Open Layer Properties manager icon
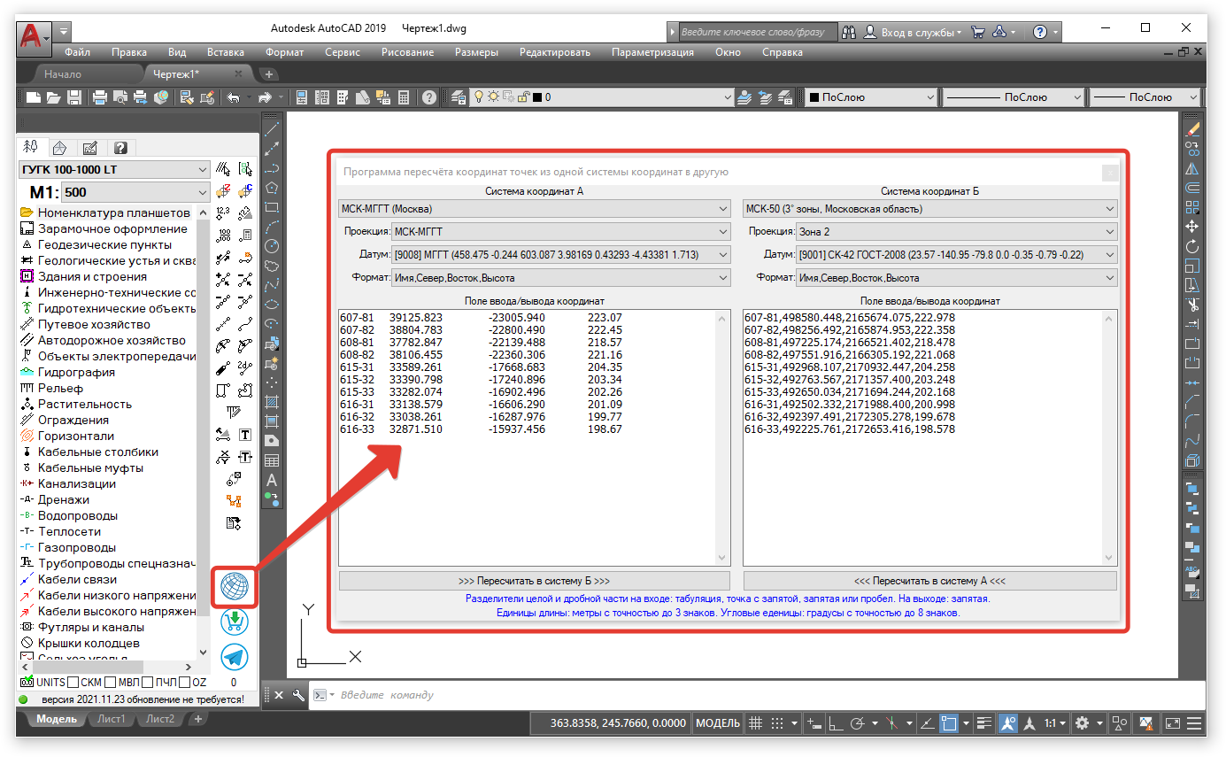 coord(459,97)
